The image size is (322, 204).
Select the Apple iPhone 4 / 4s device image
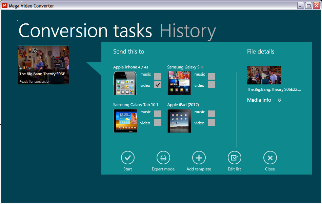(x=125, y=83)
